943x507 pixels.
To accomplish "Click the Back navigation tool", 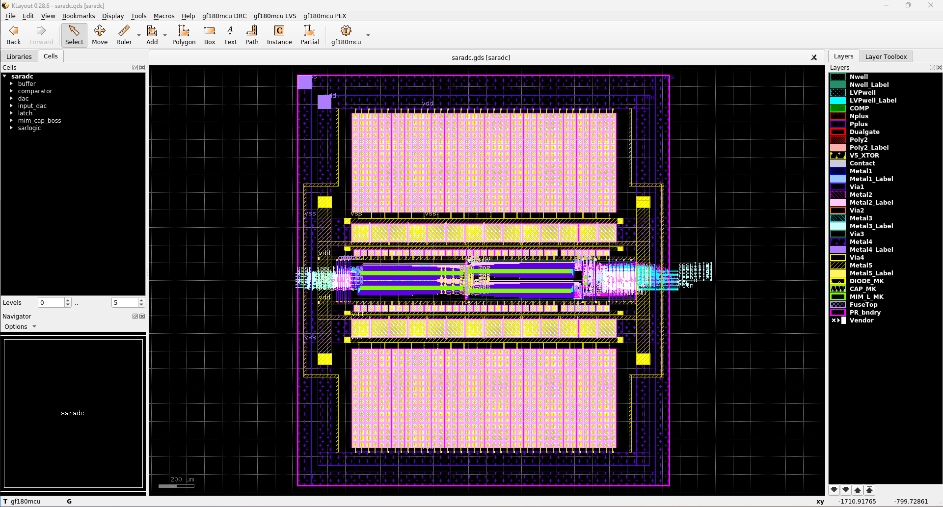I will [14, 35].
